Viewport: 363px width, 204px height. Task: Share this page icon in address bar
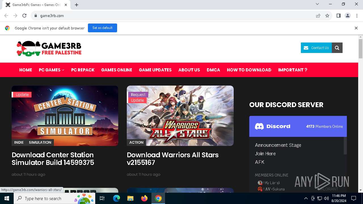coord(318,16)
